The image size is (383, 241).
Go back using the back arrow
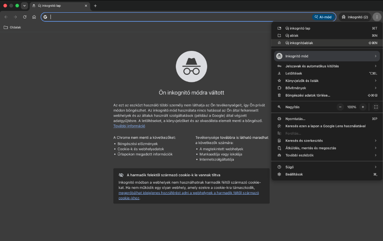point(6,17)
